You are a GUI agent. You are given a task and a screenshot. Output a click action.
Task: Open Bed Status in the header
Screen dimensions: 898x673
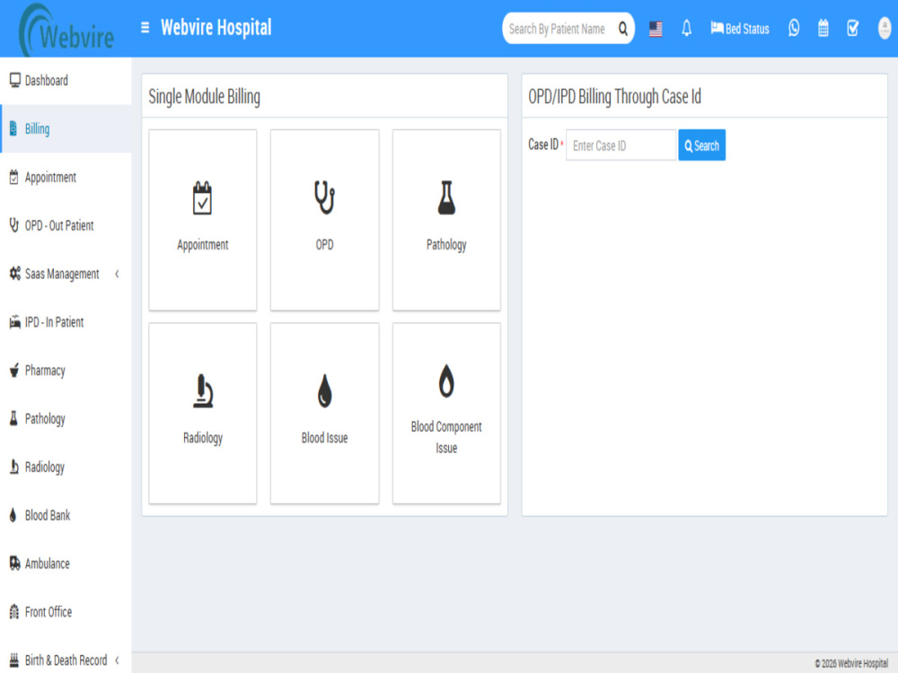click(x=739, y=29)
